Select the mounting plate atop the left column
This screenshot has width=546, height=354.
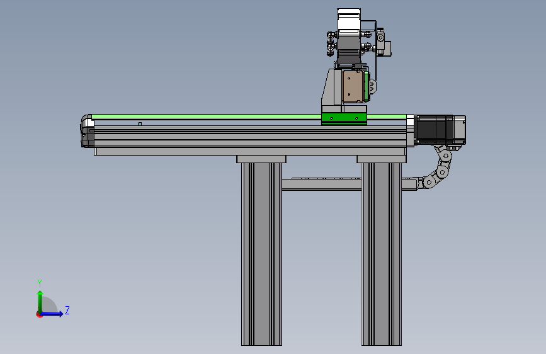click(261, 159)
